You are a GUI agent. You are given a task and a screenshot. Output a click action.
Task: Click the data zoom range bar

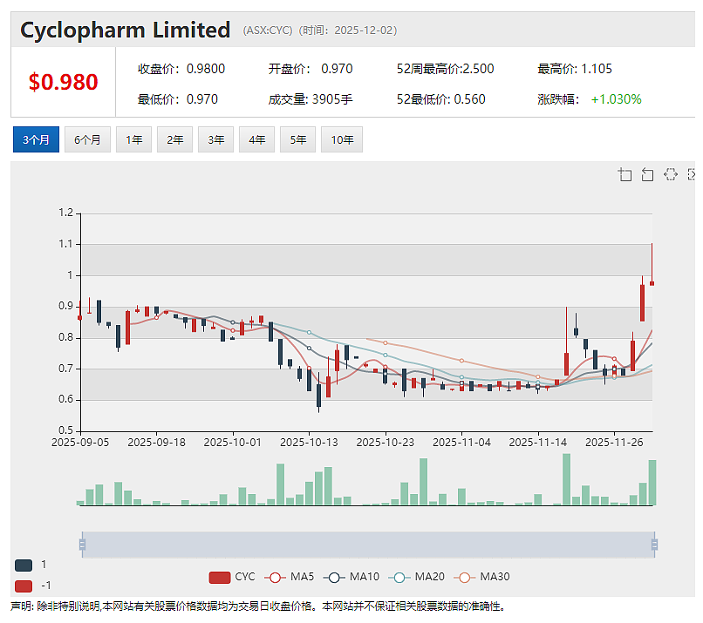tap(368, 545)
